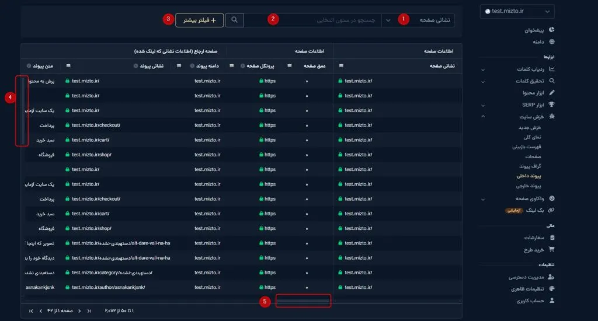The image size is (598, 321).
Task: Click the globe icon beside دامنه
Action: (551, 41)
